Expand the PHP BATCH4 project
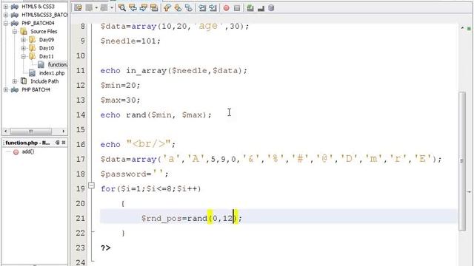Viewport: 474px width, 266px height. tap(6, 89)
